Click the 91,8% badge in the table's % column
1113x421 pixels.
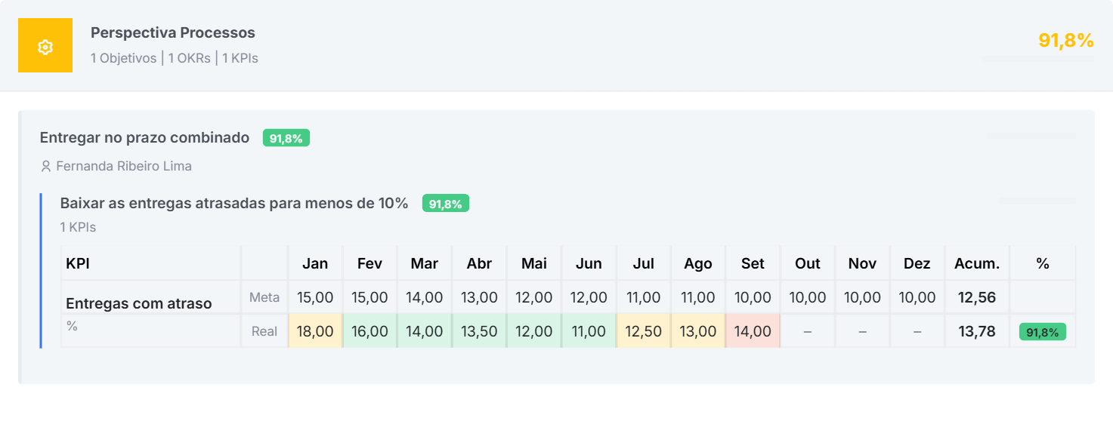tap(1043, 332)
